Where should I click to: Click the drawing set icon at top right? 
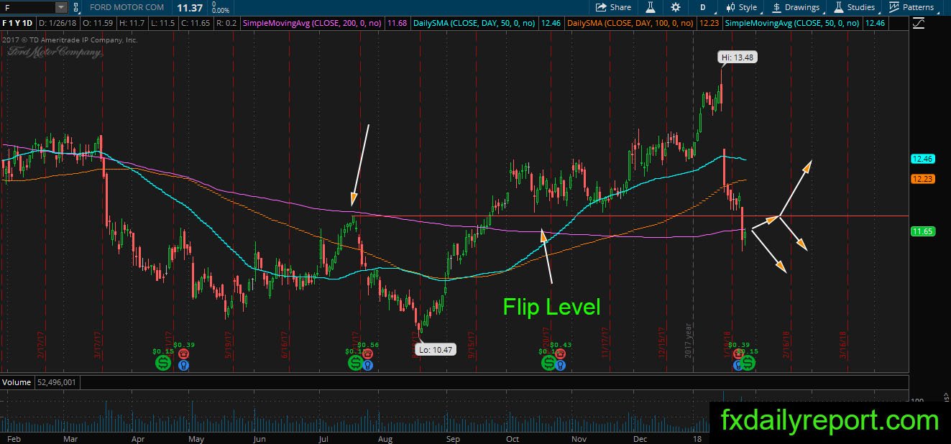click(918, 24)
